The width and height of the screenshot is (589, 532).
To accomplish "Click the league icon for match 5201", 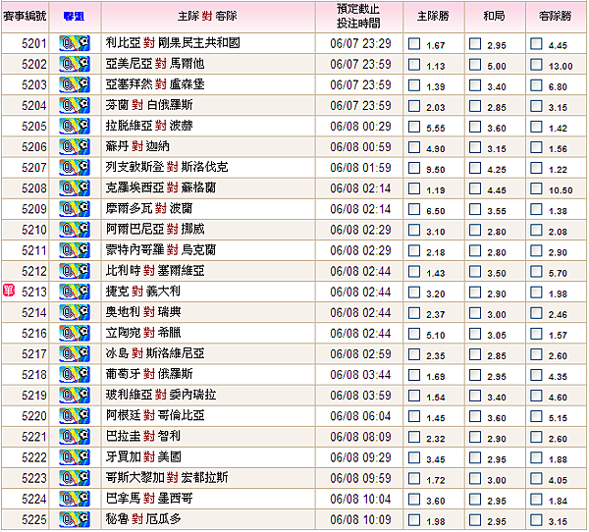I will tap(75, 43).
